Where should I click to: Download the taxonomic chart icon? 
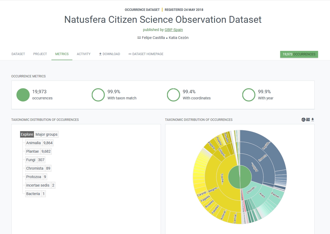313,120
